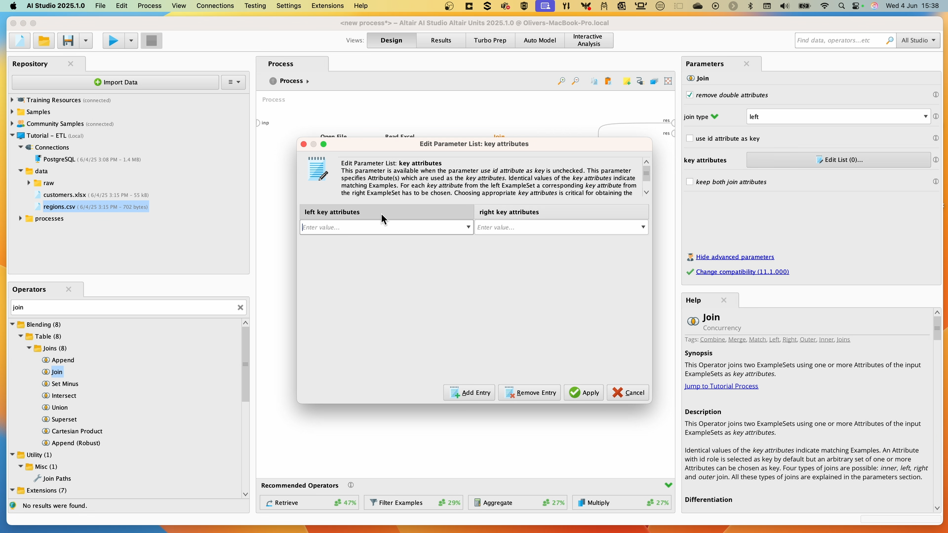Zoom in on the process canvas
The height and width of the screenshot is (533, 948).
(x=561, y=81)
